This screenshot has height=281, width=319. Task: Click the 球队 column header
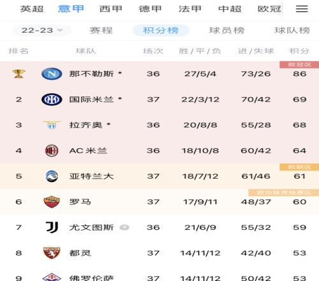(85, 51)
